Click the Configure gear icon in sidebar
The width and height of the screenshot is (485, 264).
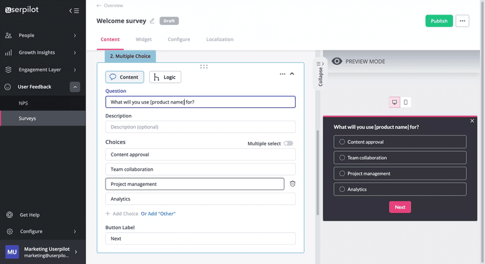[x=10, y=231]
